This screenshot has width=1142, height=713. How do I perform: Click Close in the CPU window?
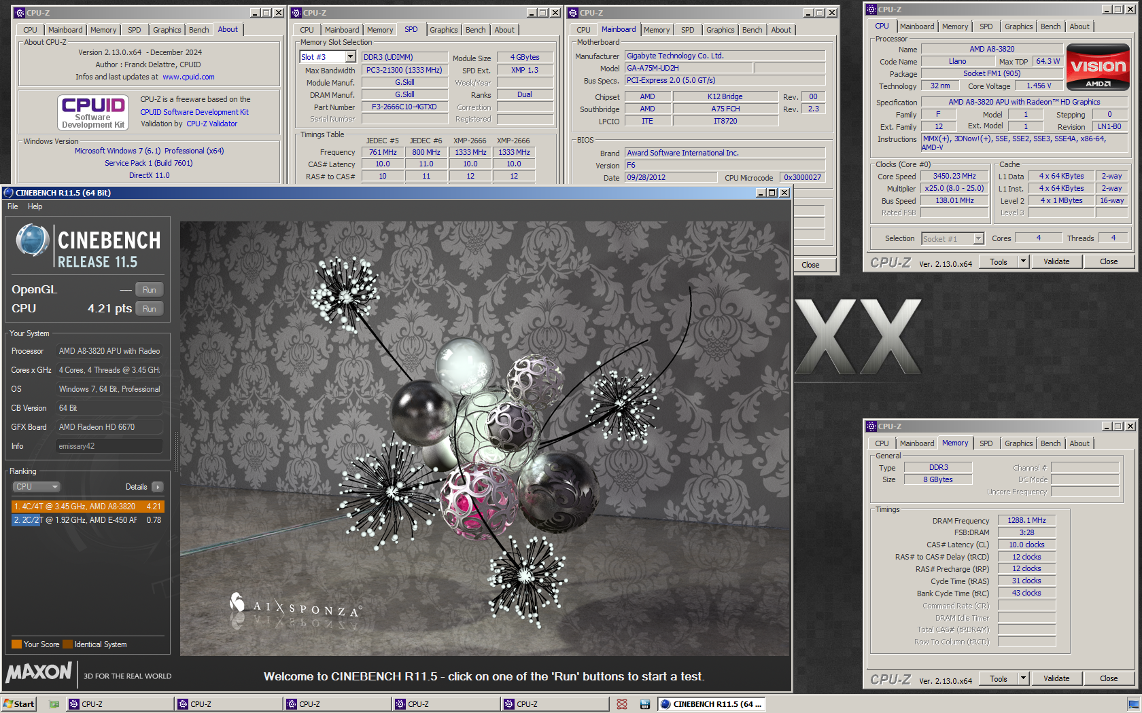[x=1109, y=261]
